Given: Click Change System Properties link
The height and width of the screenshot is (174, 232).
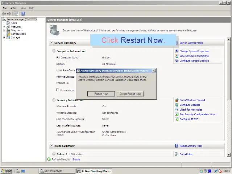Looking at the screenshot, I should (194, 51).
